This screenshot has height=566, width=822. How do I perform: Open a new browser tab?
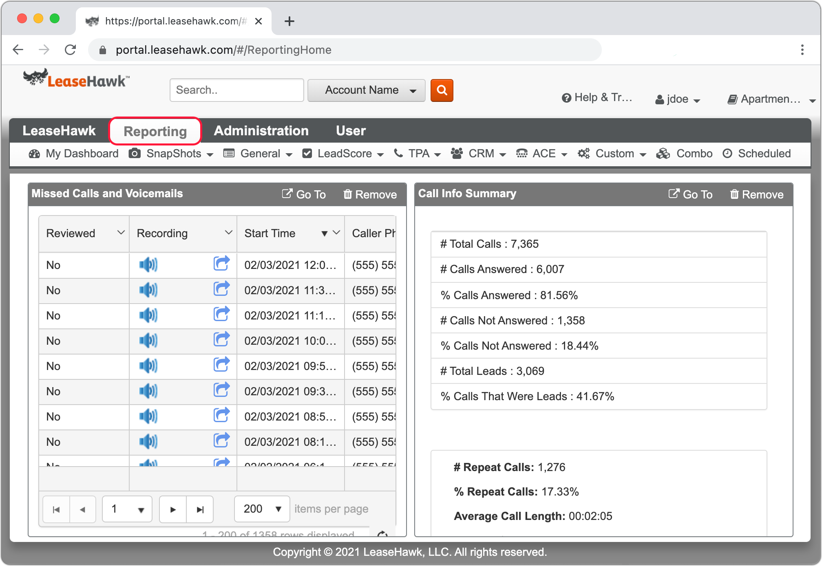[289, 21]
